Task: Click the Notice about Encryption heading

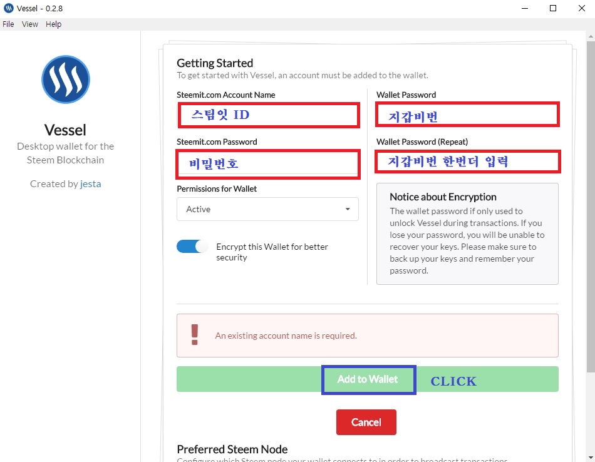Action: pyautogui.click(x=443, y=197)
